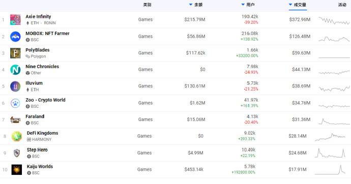Click the Zoo - Crypto World paw icon
351x184 pixels.
pos(15,103)
